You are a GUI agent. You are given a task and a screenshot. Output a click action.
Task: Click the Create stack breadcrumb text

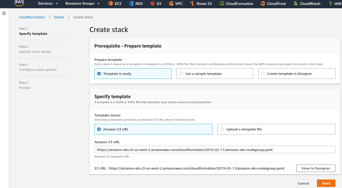83,17
